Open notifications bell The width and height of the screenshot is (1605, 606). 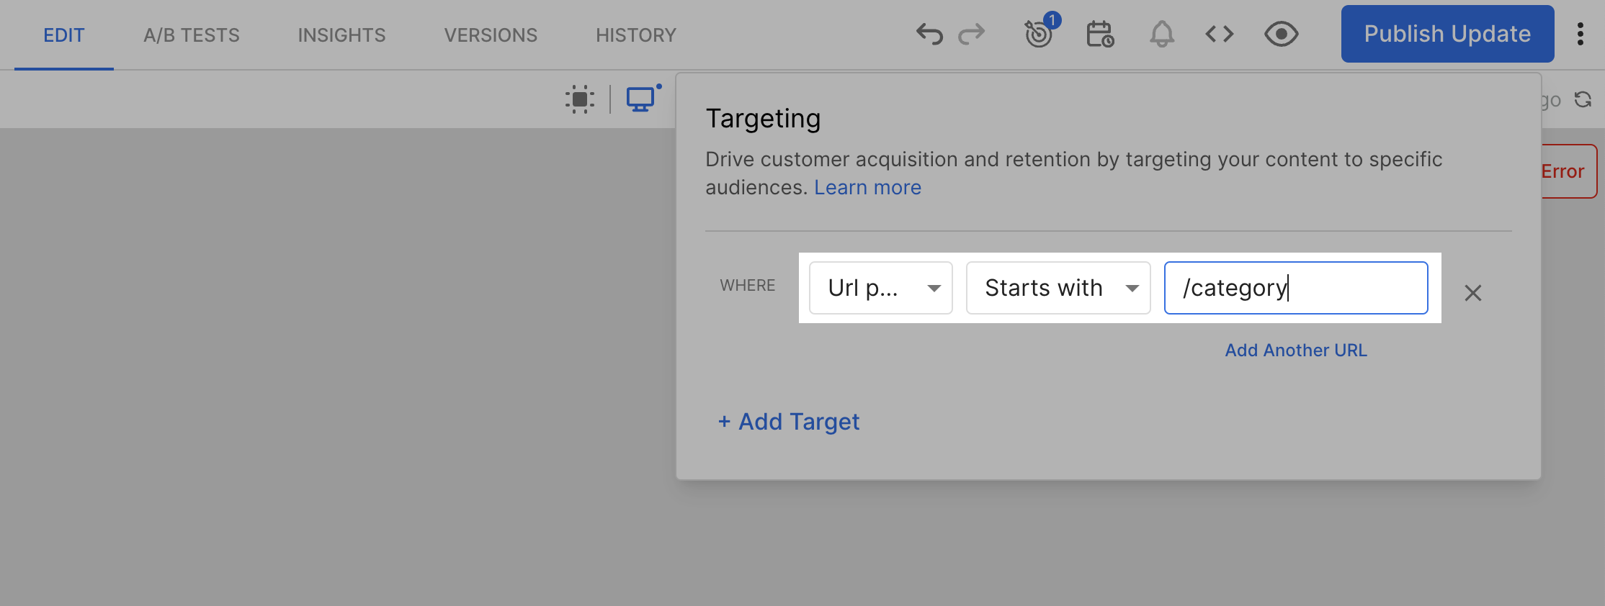pyautogui.click(x=1161, y=34)
